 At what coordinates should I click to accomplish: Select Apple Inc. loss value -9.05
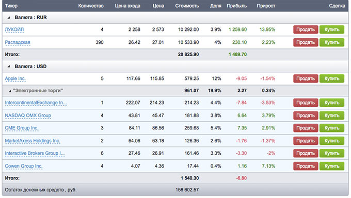[x=241, y=78]
